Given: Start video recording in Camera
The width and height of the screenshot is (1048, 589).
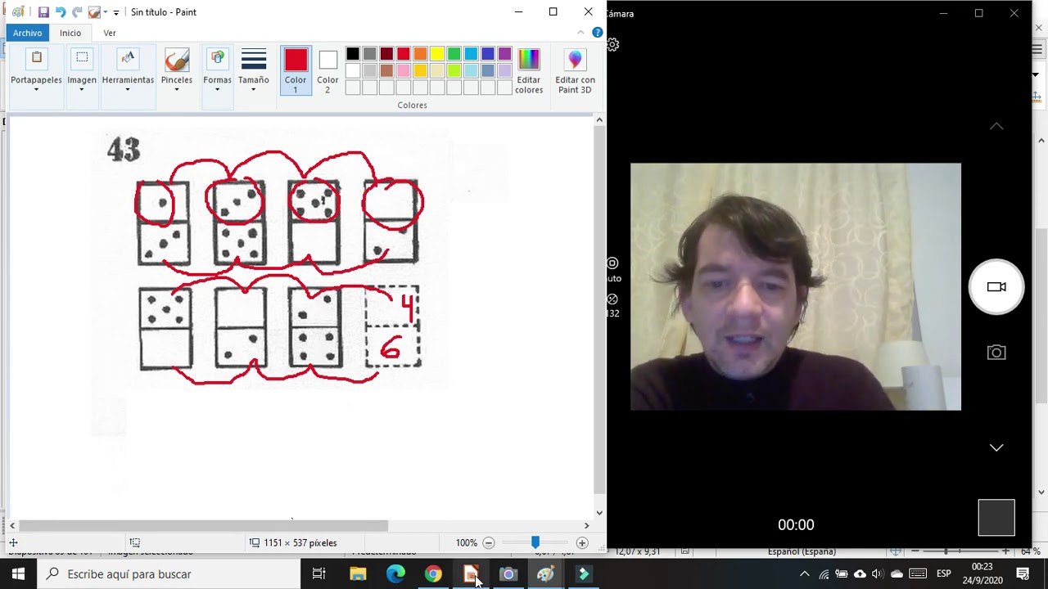Looking at the screenshot, I should point(996,287).
